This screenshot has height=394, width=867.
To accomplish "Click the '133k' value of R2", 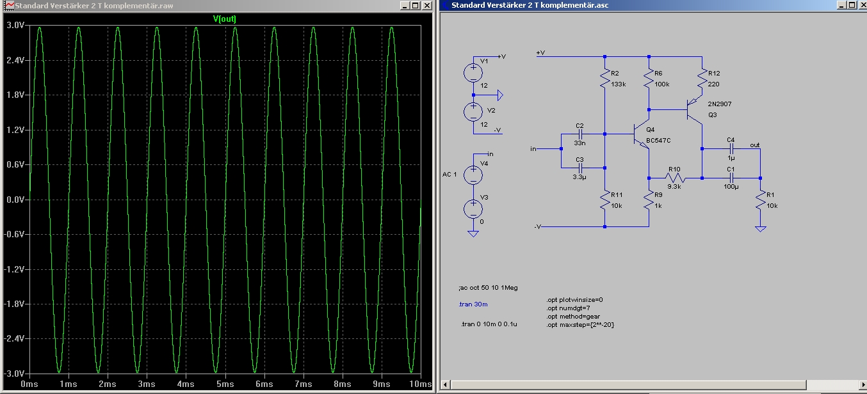I will click(x=619, y=84).
